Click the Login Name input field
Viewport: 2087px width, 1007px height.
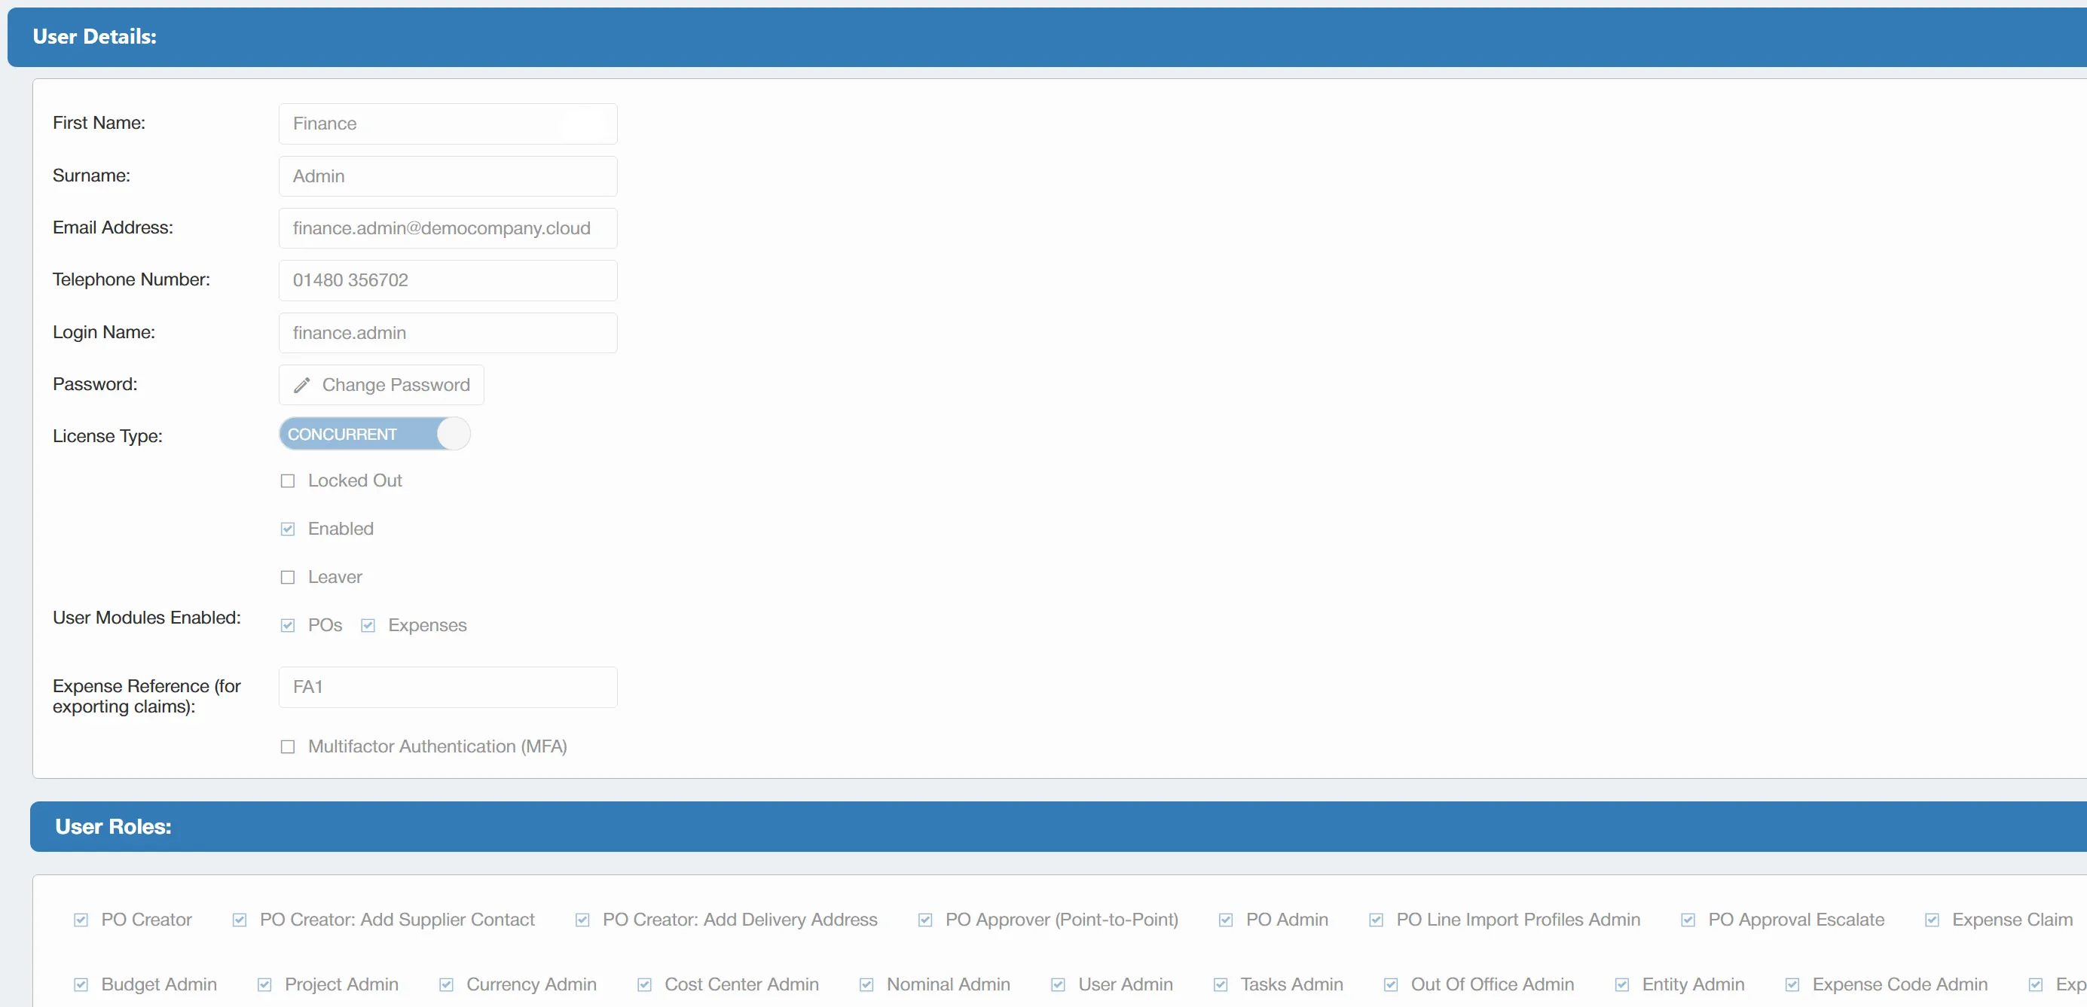tap(448, 332)
